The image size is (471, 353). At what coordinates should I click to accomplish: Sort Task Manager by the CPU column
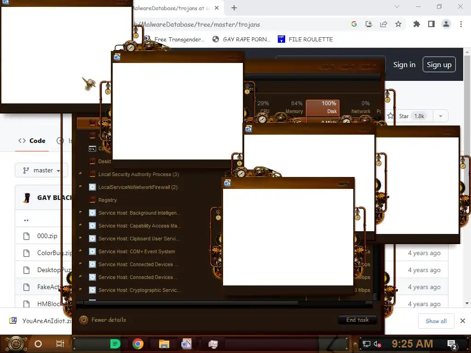(263, 107)
